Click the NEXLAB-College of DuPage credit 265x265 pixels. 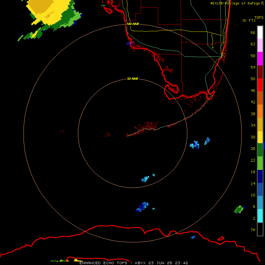[237, 3]
